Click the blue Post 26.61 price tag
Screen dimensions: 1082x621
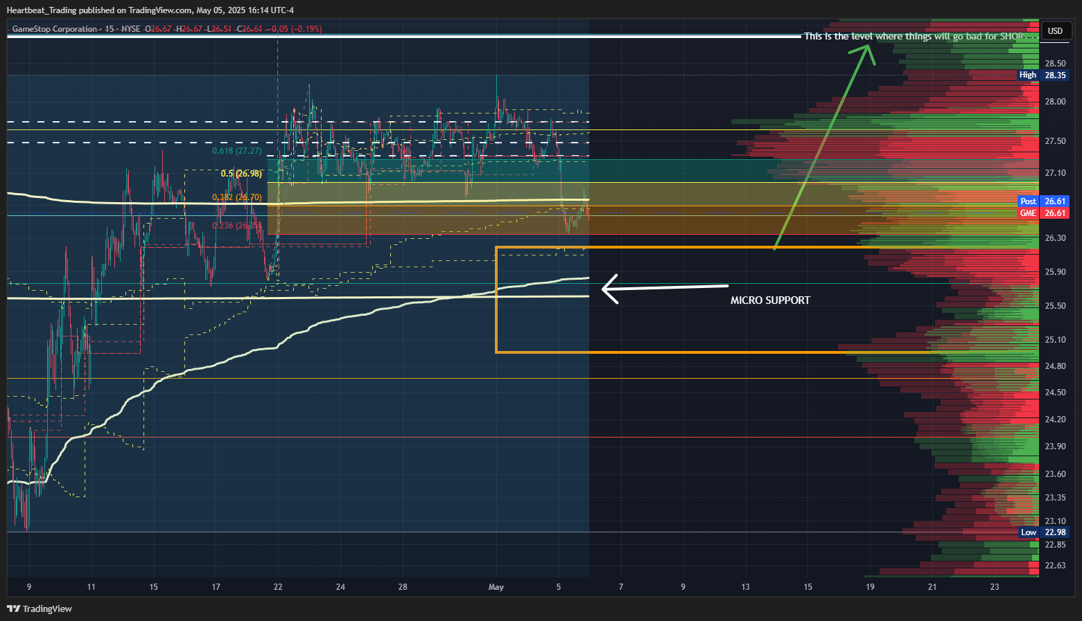(x=1043, y=201)
